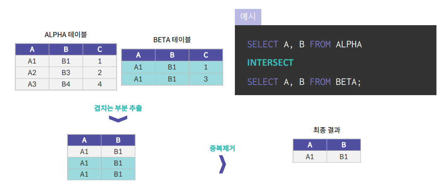Select B1 cell in final result table

[344, 157]
